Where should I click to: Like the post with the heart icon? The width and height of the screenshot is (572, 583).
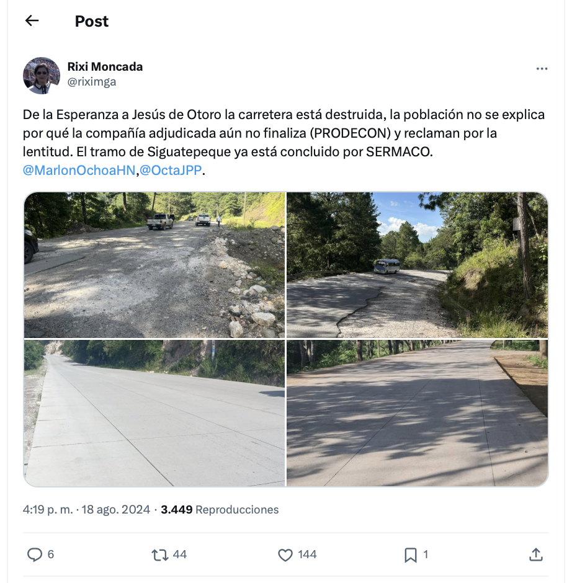click(x=285, y=554)
